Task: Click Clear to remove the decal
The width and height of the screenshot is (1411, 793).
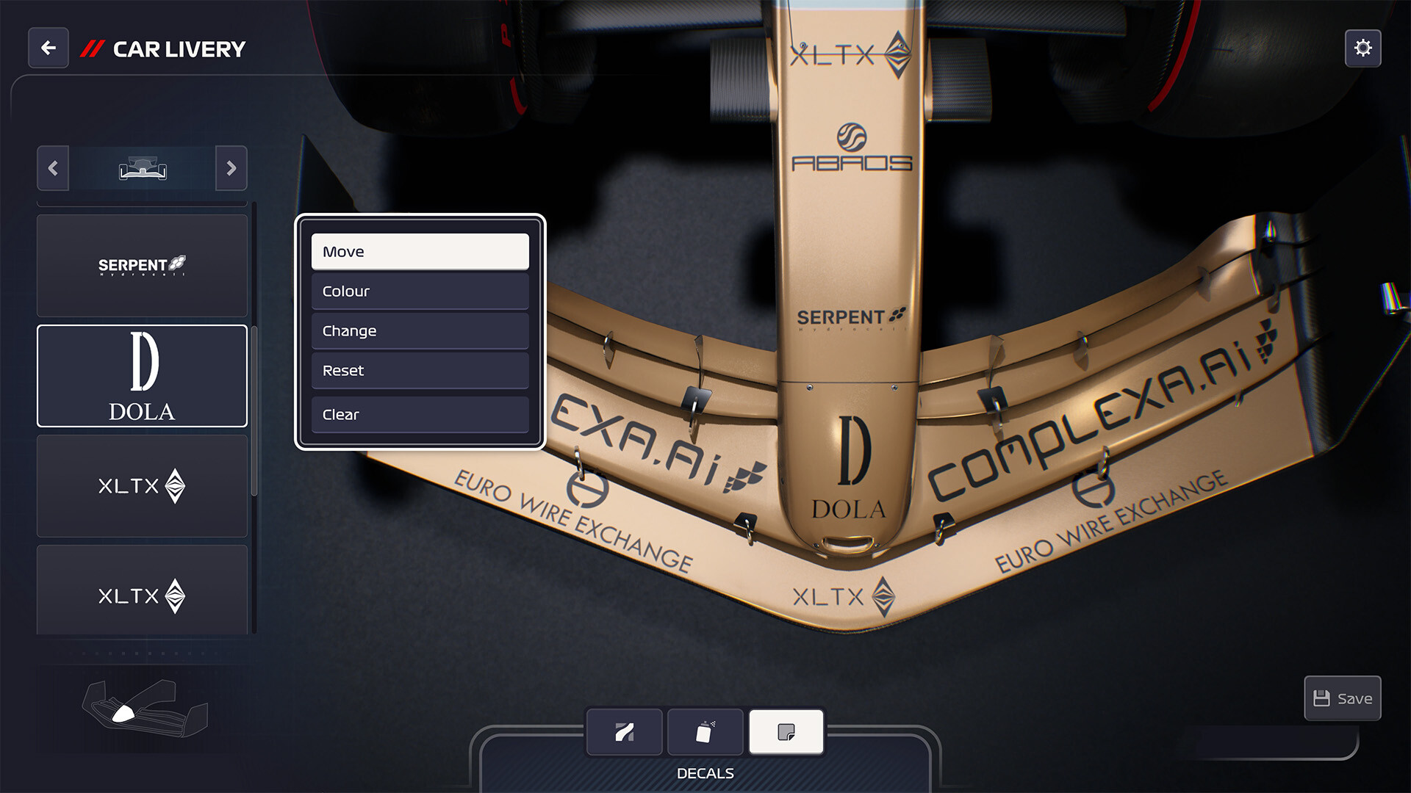Action: (x=420, y=414)
